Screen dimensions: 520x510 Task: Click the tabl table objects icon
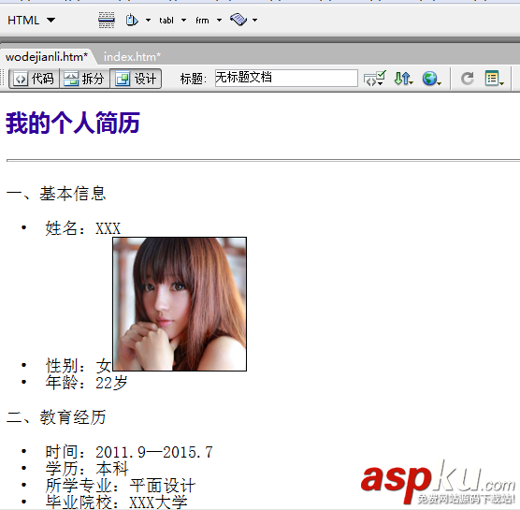coord(166,21)
